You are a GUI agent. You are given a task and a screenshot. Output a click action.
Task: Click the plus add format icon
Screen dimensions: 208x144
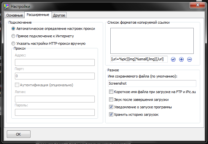[181, 59]
